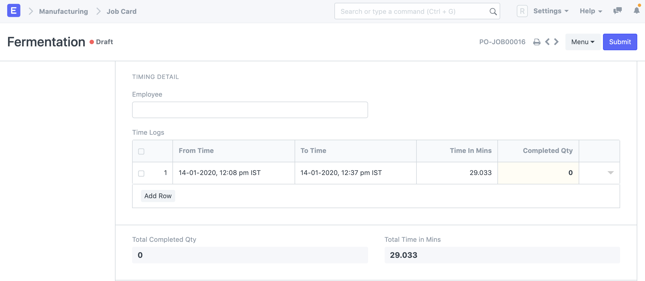This screenshot has height=281, width=645.
Task: Click the Employee input field
Action: point(250,110)
